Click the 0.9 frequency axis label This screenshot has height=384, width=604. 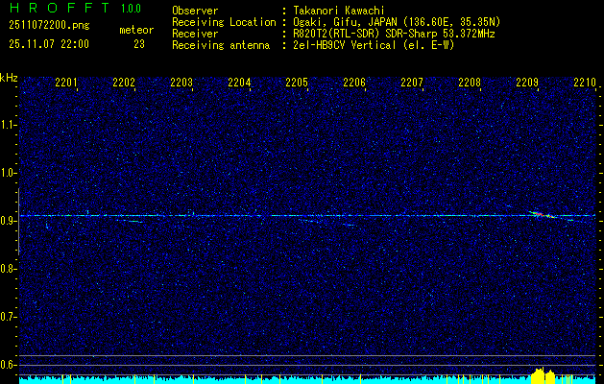9,221
